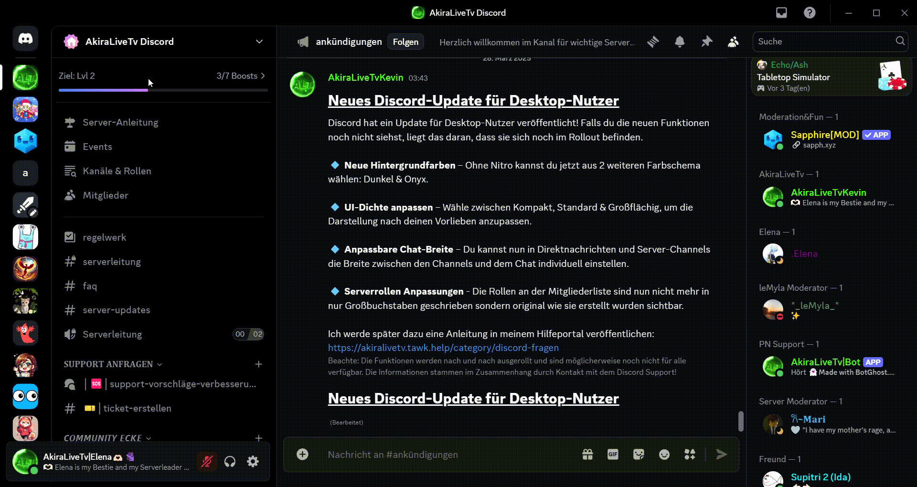
Task: Open the GIF picker
Action: pos(613,455)
